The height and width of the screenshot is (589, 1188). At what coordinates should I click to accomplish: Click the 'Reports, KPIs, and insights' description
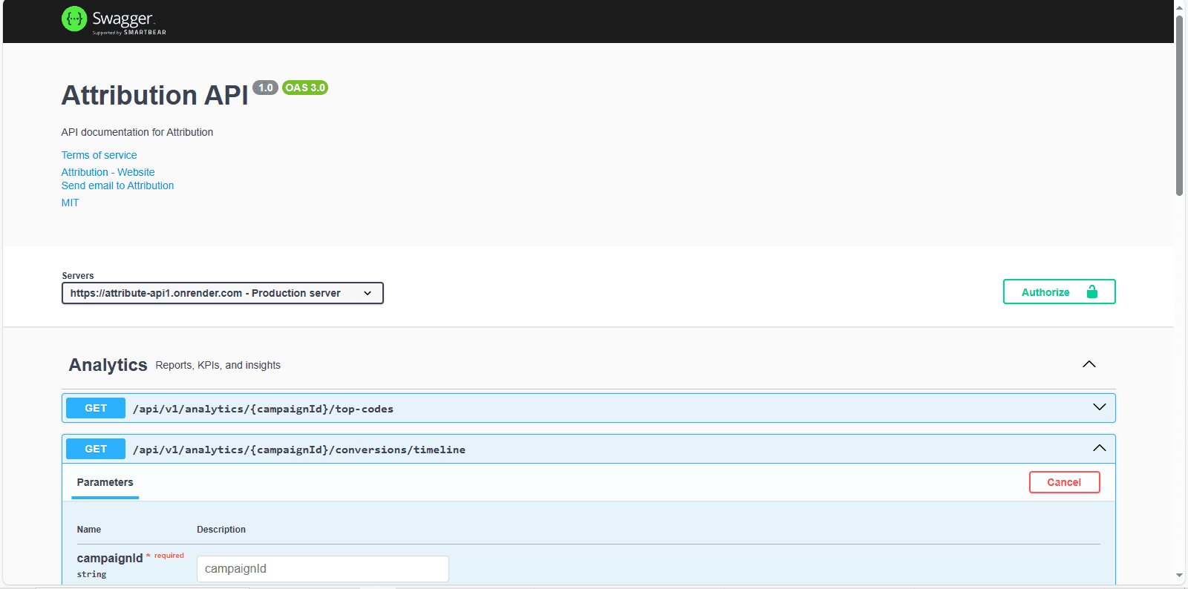pos(218,365)
